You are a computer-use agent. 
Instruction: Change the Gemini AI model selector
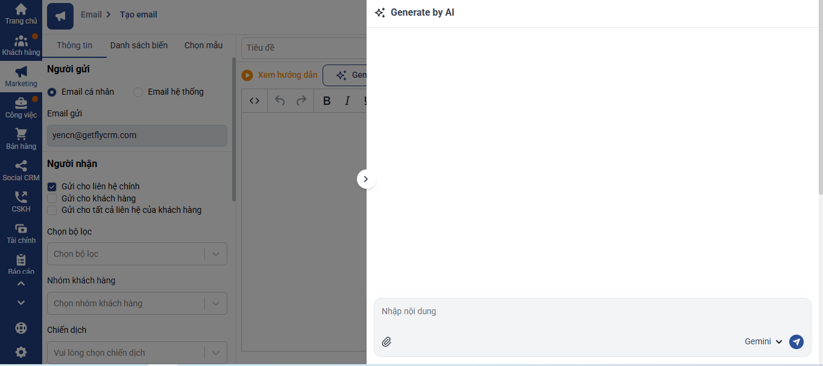coord(763,342)
